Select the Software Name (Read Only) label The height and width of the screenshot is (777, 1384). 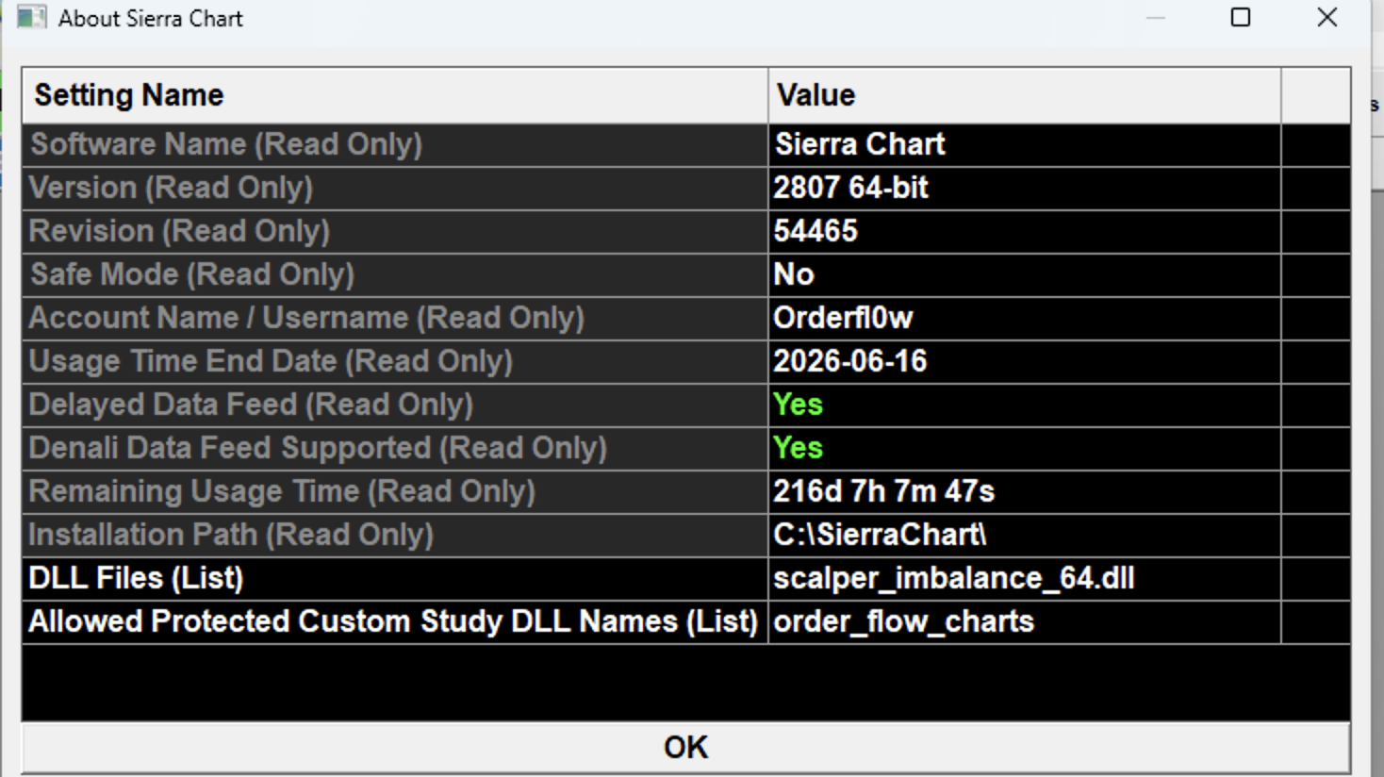[226, 144]
